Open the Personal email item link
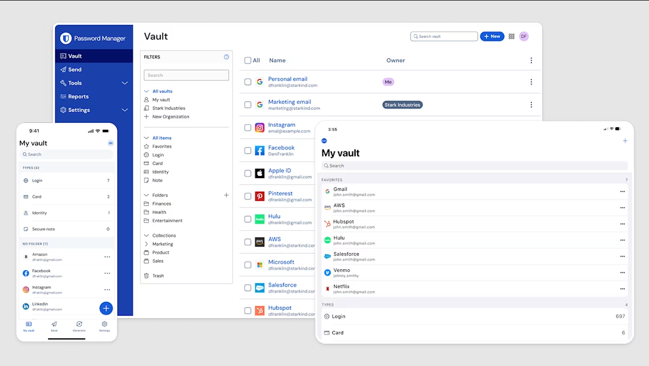The image size is (649, 366). [287, 79]
